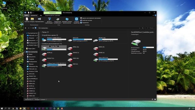Click Добавить сетевое расположение icon
The image size is (195, 110).
(x=67, y=20)
